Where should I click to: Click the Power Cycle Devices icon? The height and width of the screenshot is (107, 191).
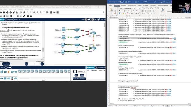[7, 67]
